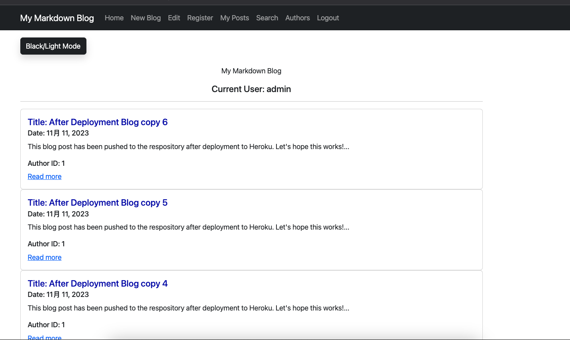Screen dimensions: 570x340
Task: View My Posts from navbar
Action: (235, 18)
